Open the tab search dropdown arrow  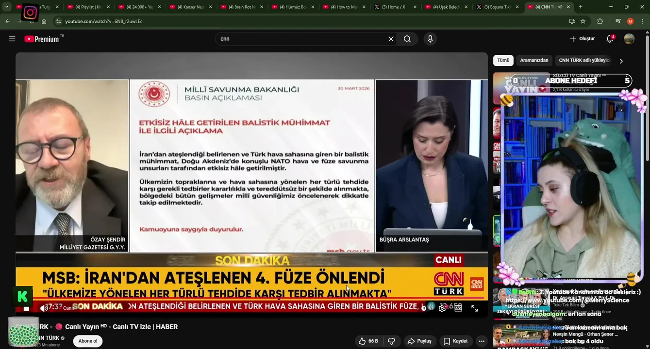7,7
